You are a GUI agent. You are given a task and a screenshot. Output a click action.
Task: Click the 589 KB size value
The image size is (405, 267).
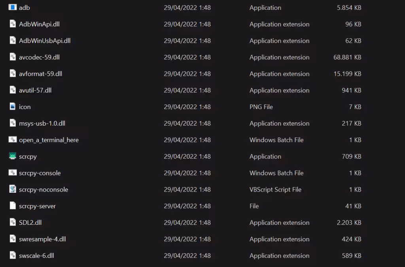(352, 256)
